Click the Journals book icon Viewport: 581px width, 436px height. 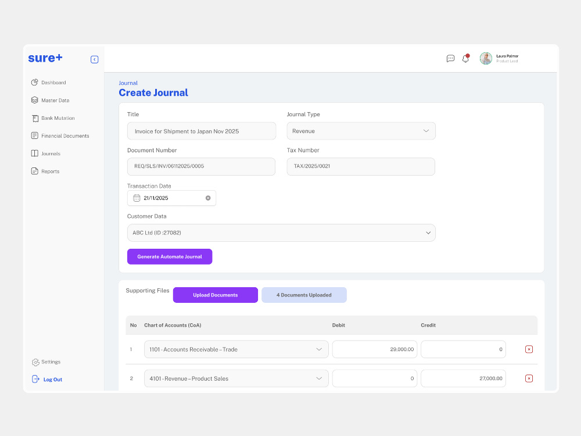[x=34, y=153]
